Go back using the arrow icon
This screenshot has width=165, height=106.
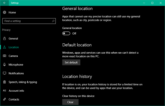tap(4, 3)
